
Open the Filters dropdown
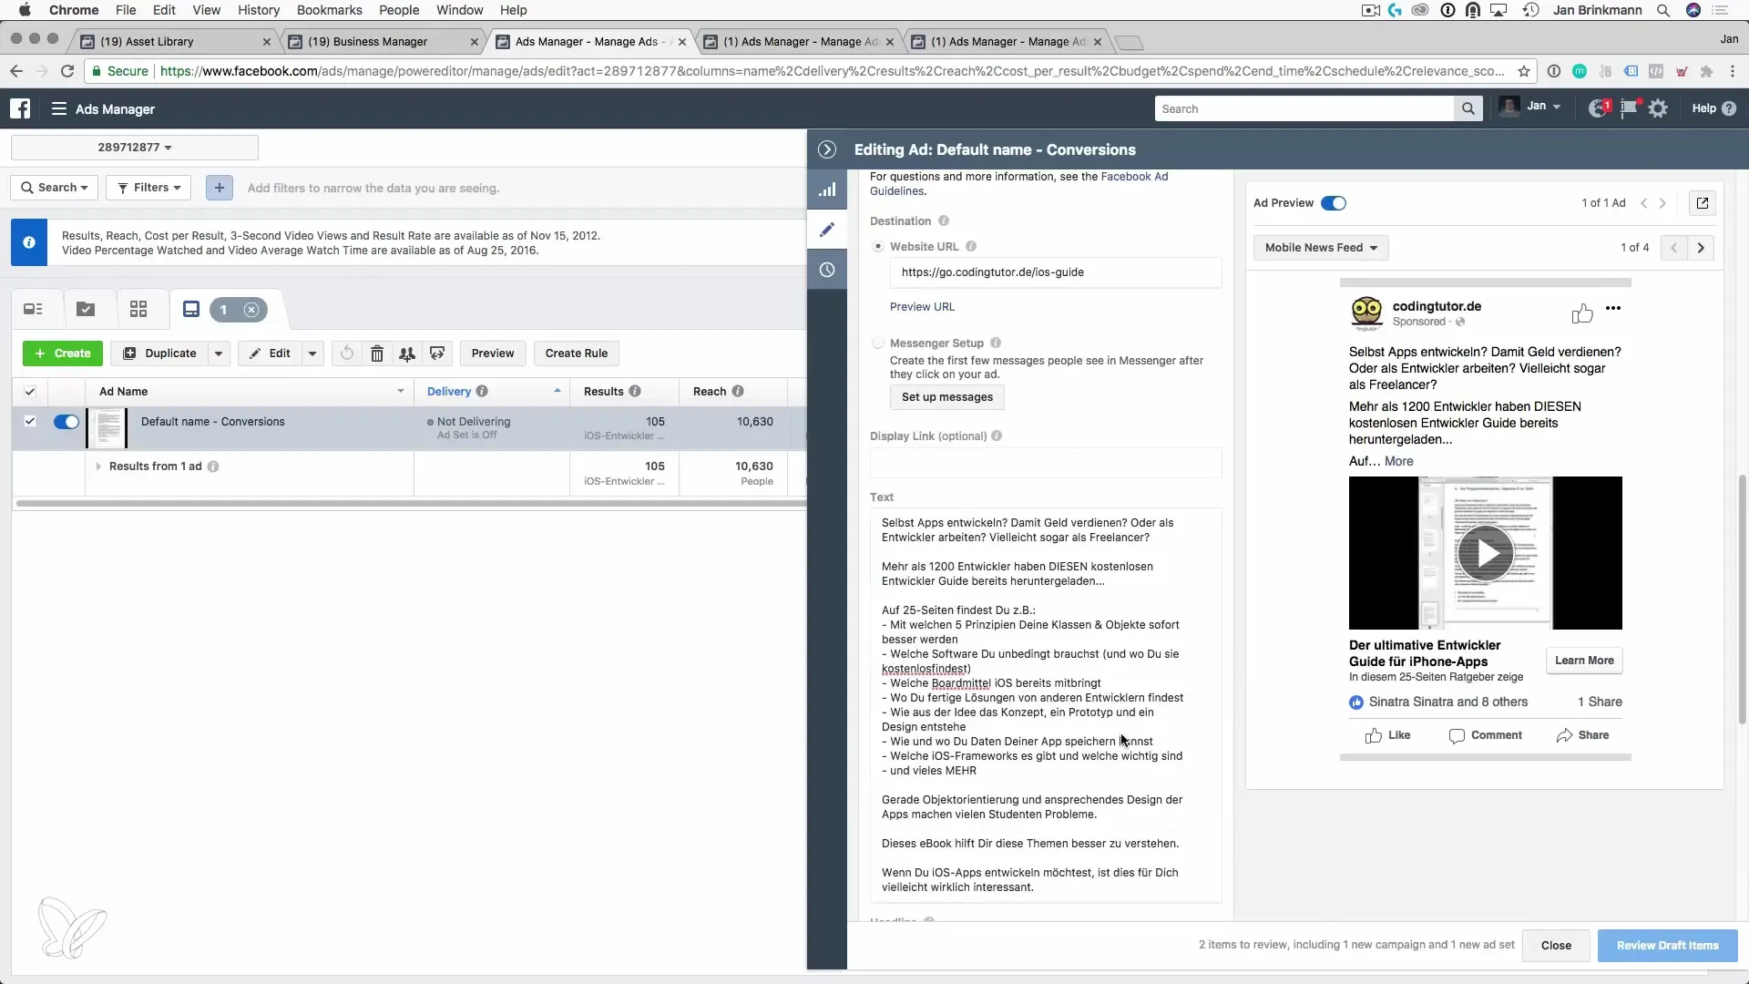(148, 188)
